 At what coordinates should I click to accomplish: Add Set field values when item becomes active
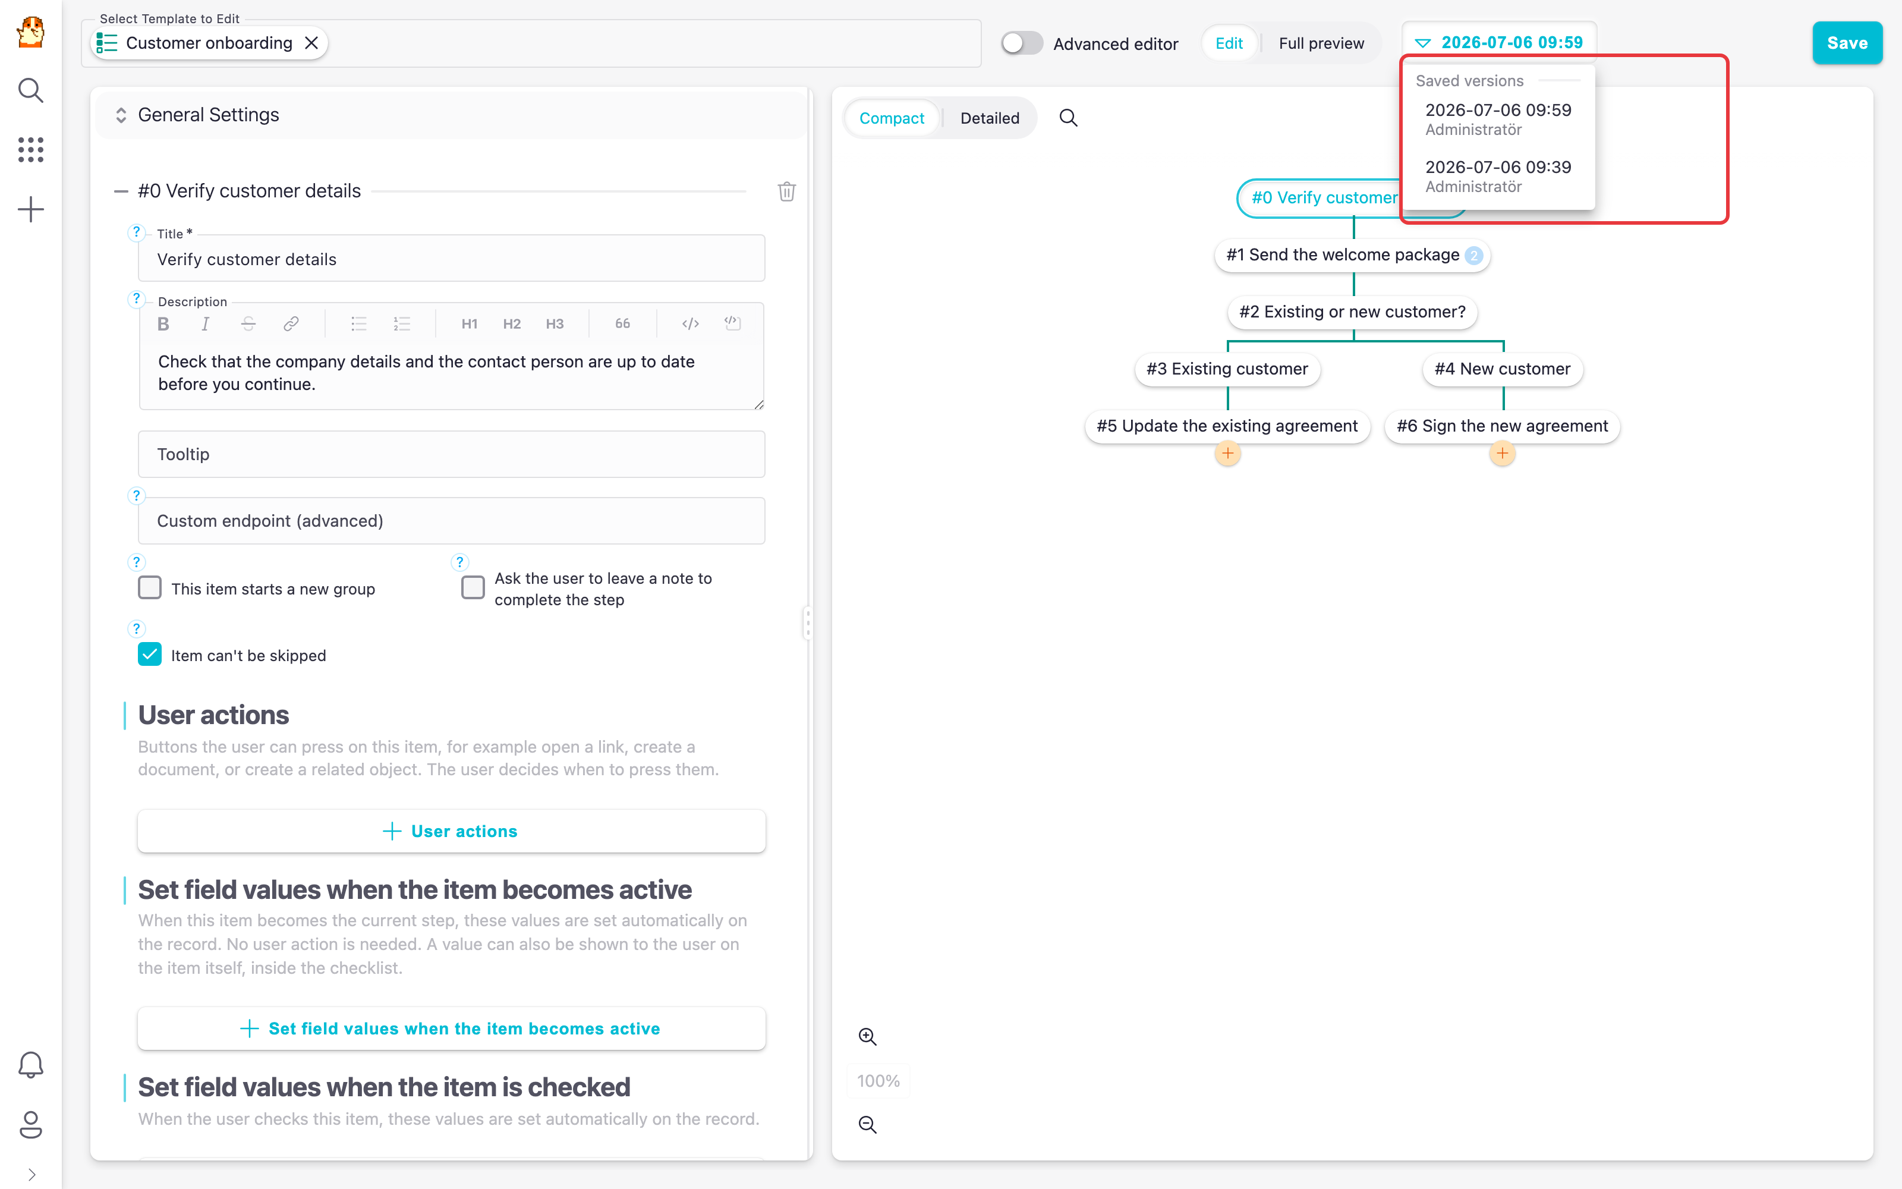451,1028
